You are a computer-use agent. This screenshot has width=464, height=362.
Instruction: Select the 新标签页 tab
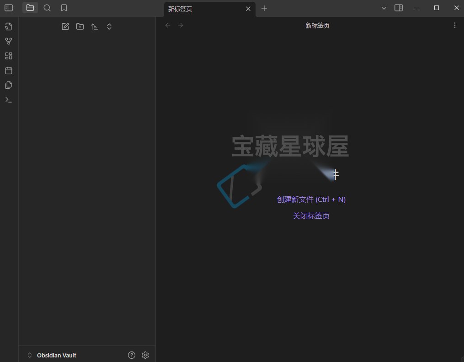click(209, 9)
